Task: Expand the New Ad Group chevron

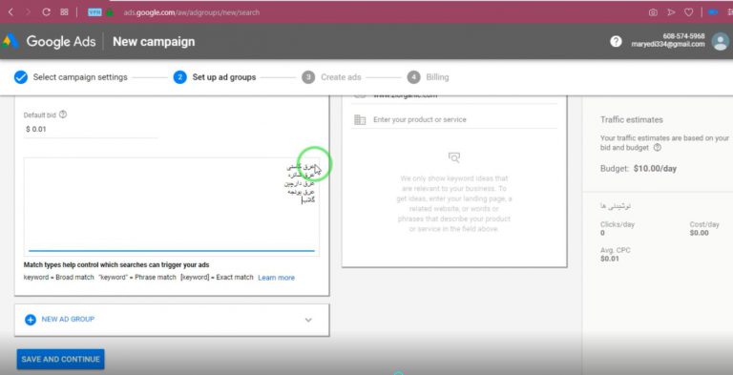Action: coord(308,320)
